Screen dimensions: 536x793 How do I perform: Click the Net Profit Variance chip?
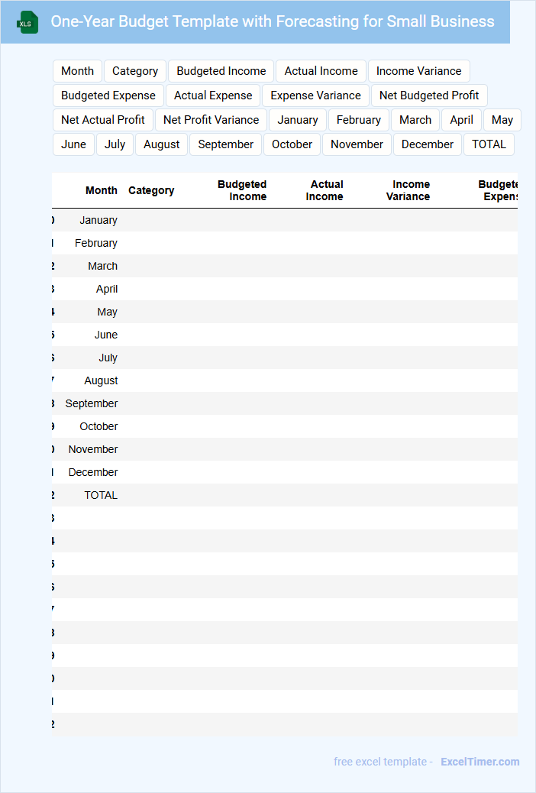pos(211,120)
